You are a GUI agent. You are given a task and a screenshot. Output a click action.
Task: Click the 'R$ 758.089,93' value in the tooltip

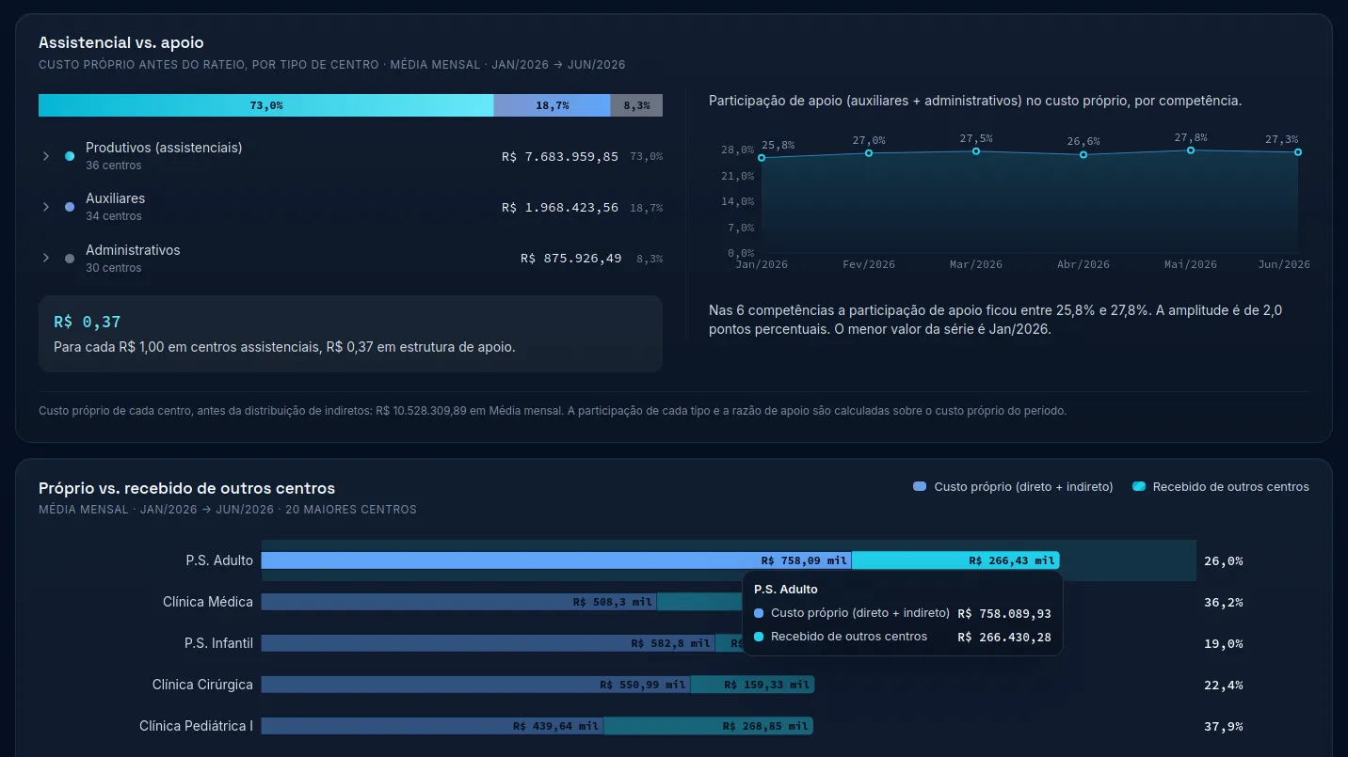[x=1004, y=614]
